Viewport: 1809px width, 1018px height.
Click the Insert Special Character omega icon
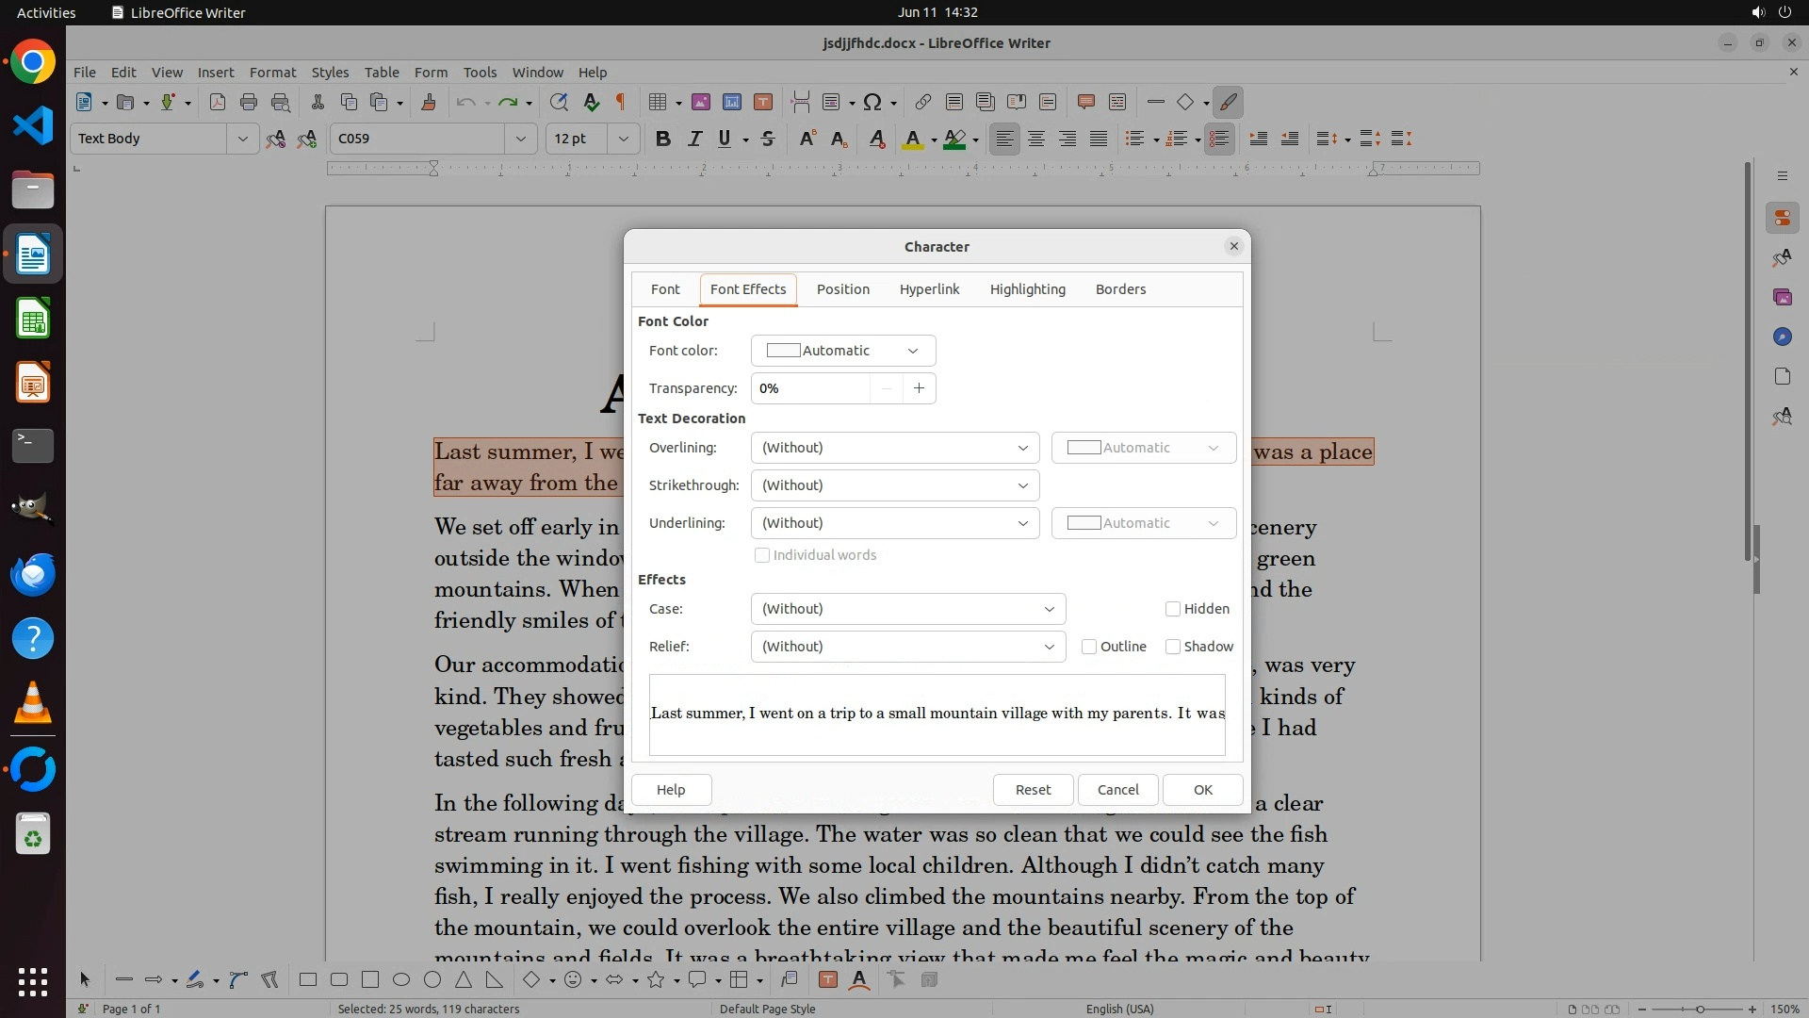click(872, 102)
